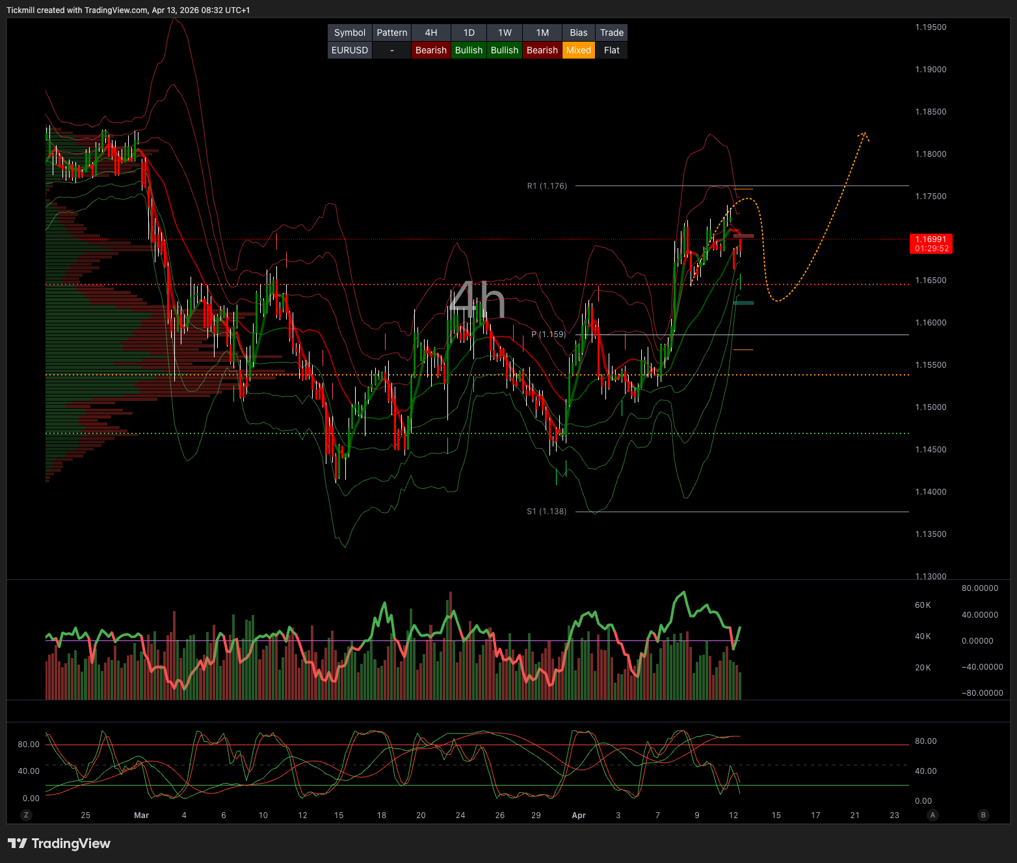This screenshot has width=1017, height=863.
Task: Click the TradingView logo
Action: tap(59, 843)
